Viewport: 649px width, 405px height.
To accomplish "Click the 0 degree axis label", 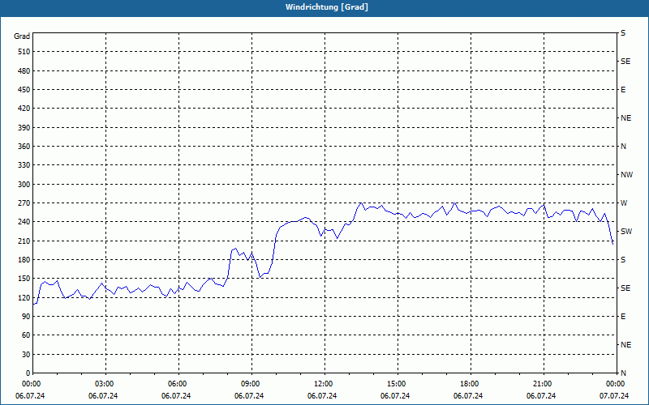I will tap(28, 373).
